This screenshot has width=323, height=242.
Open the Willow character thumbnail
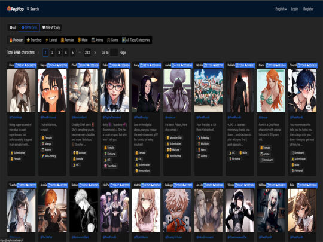[x=271, y=210]
